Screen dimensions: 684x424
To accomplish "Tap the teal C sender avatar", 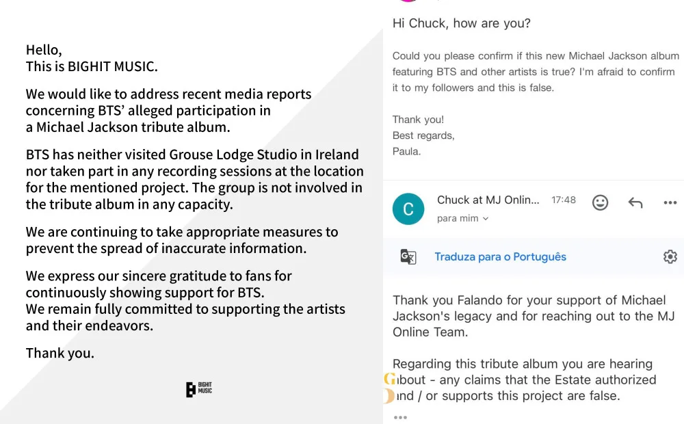I will pos(408,209).
